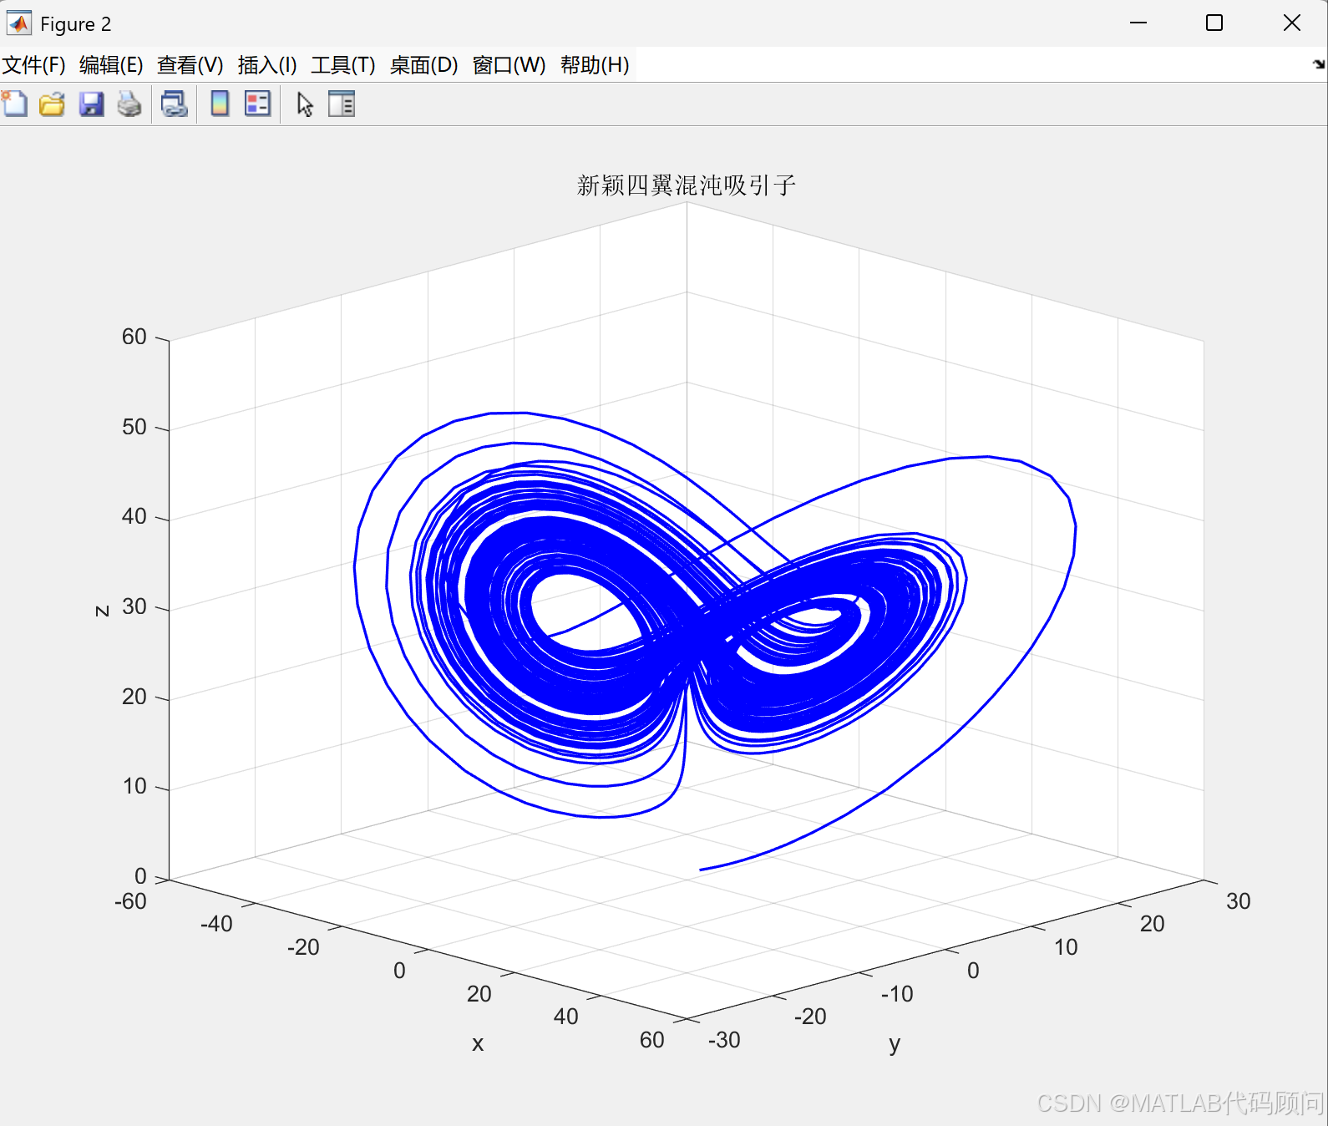Open the 桌面(D) menu
Image resolution: width=1328 pixels, height=1126 pixels.
coord(424,65)
